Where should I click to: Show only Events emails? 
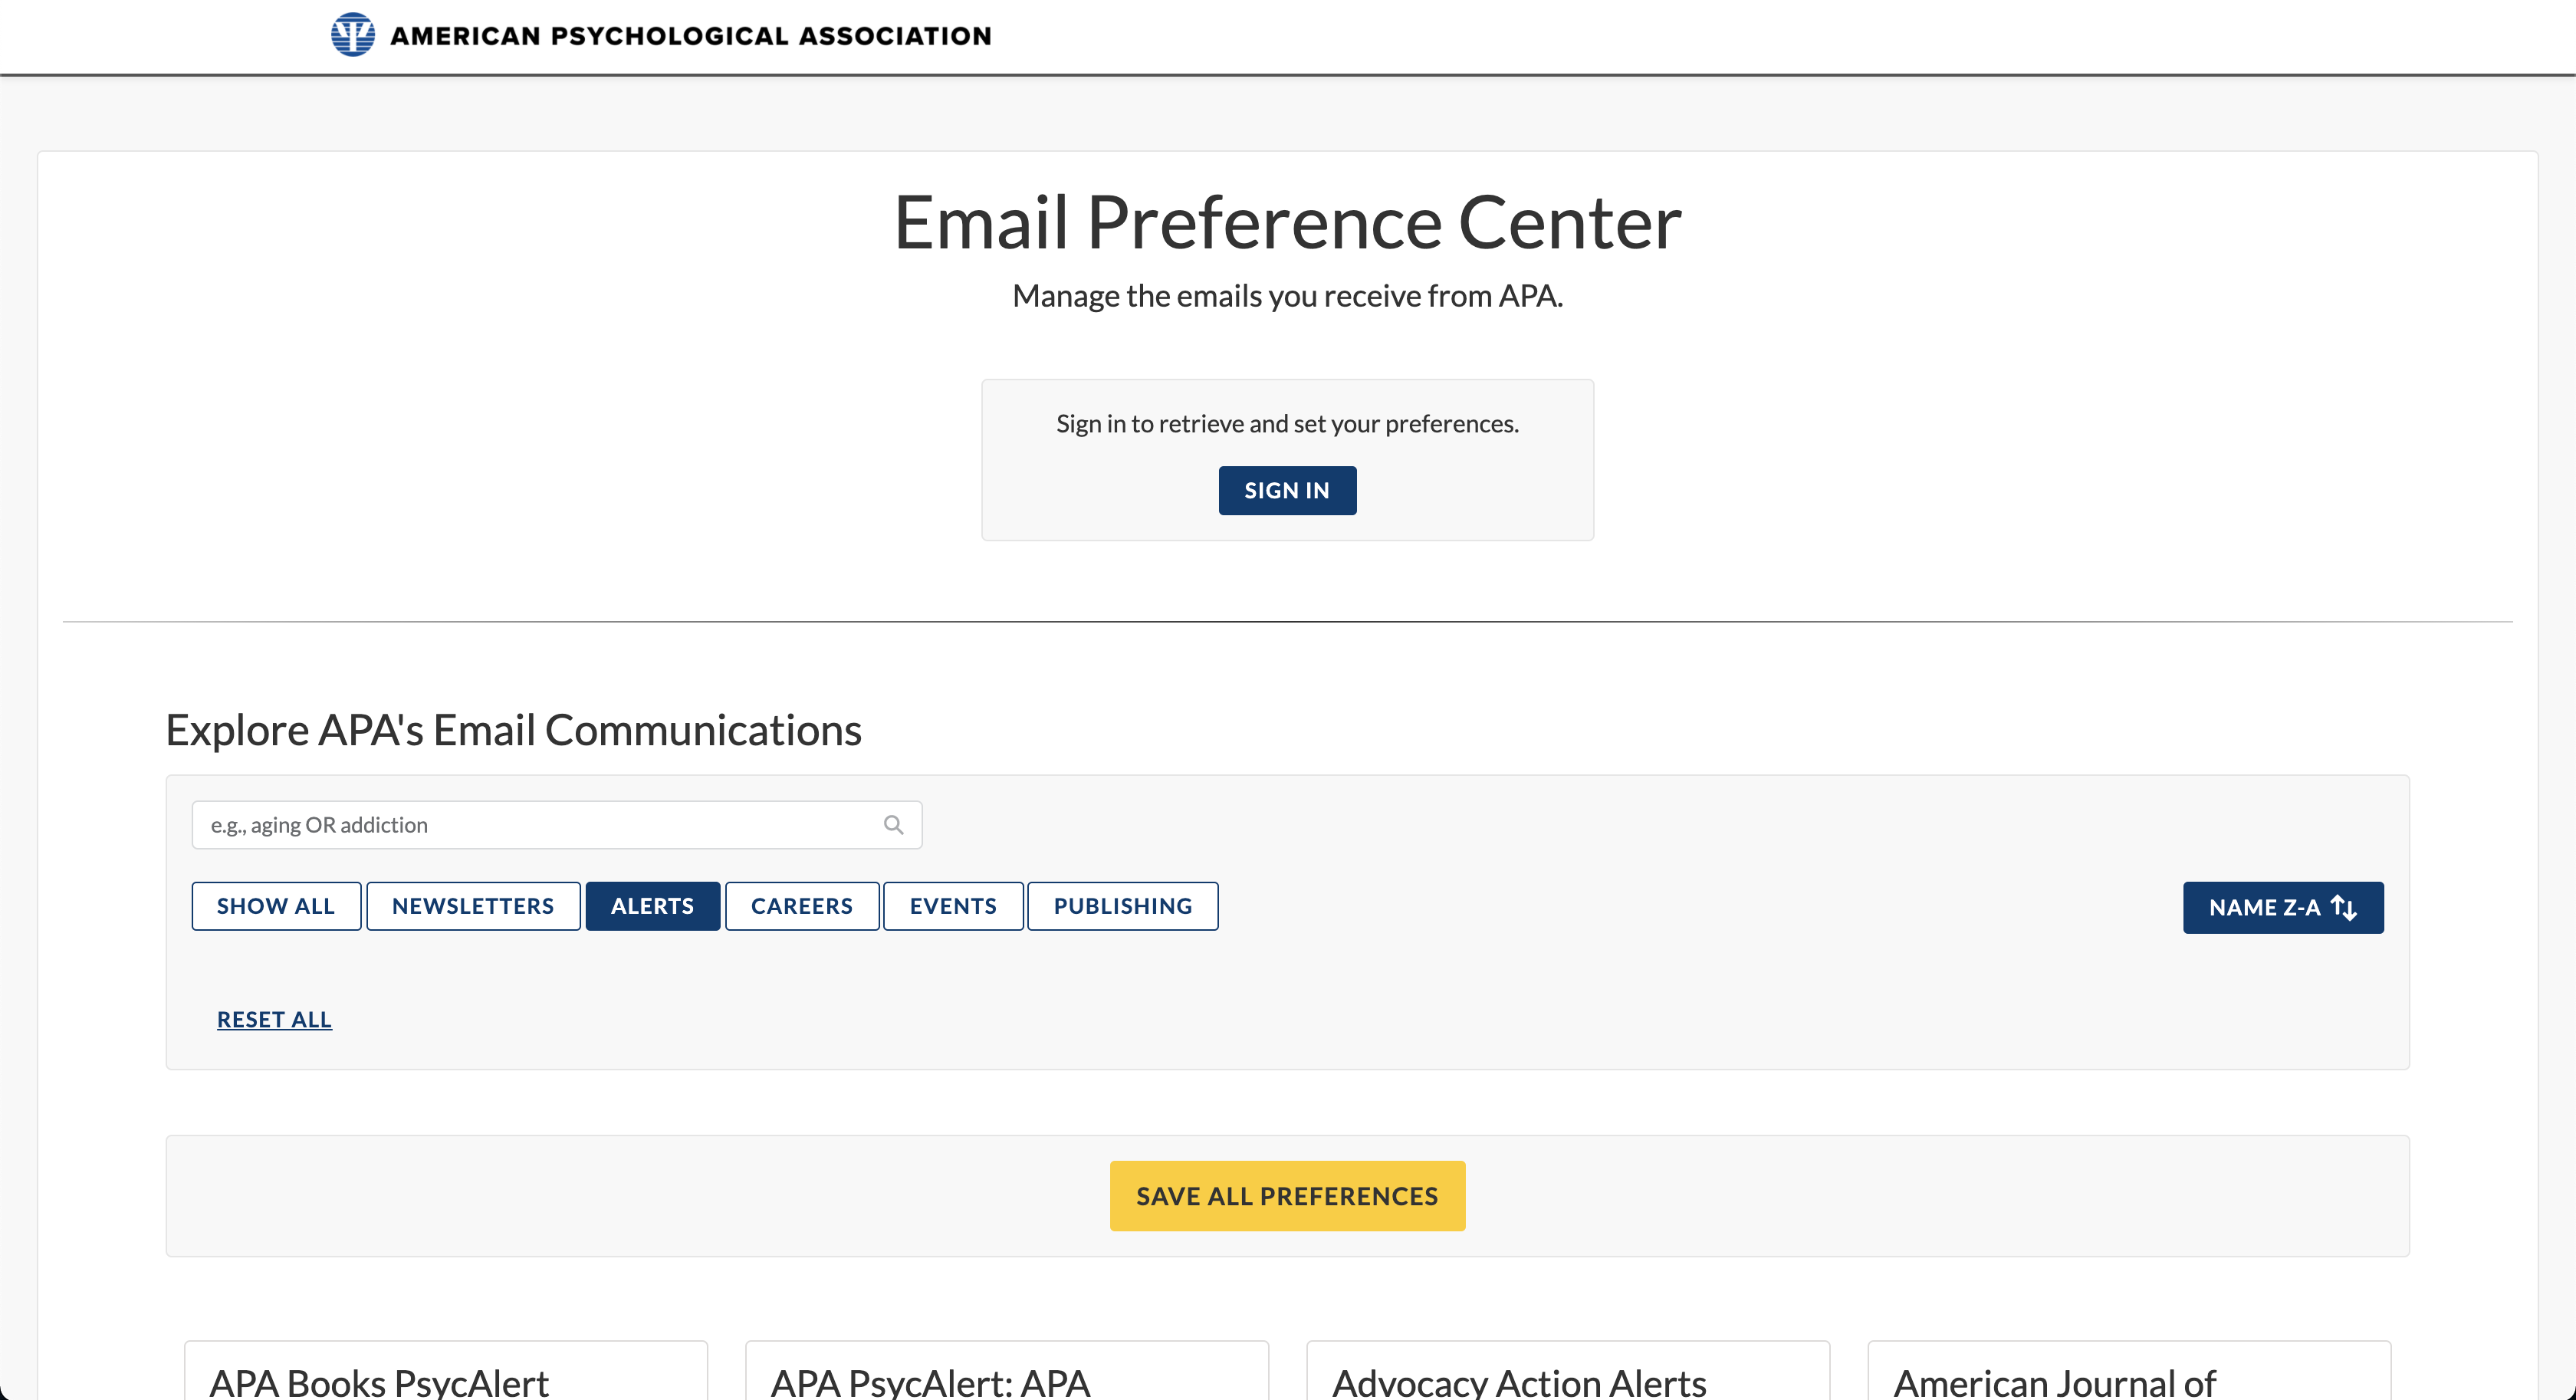(953, 906)
